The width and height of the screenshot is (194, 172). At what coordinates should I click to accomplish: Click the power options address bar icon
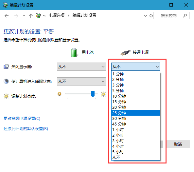pos(39,15)
